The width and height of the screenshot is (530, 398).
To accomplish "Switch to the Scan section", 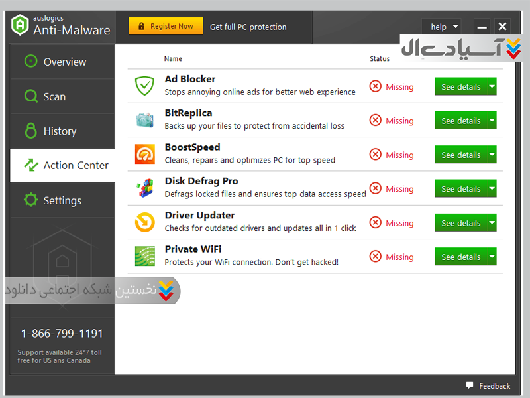I will click(x=54, y=96).
